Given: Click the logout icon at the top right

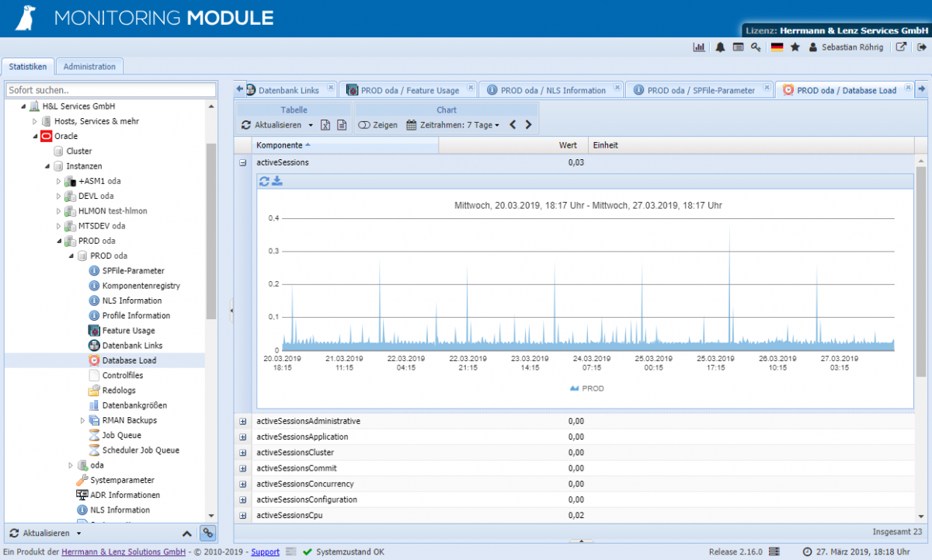Looking at the screenshot, I should click(921, 47).
